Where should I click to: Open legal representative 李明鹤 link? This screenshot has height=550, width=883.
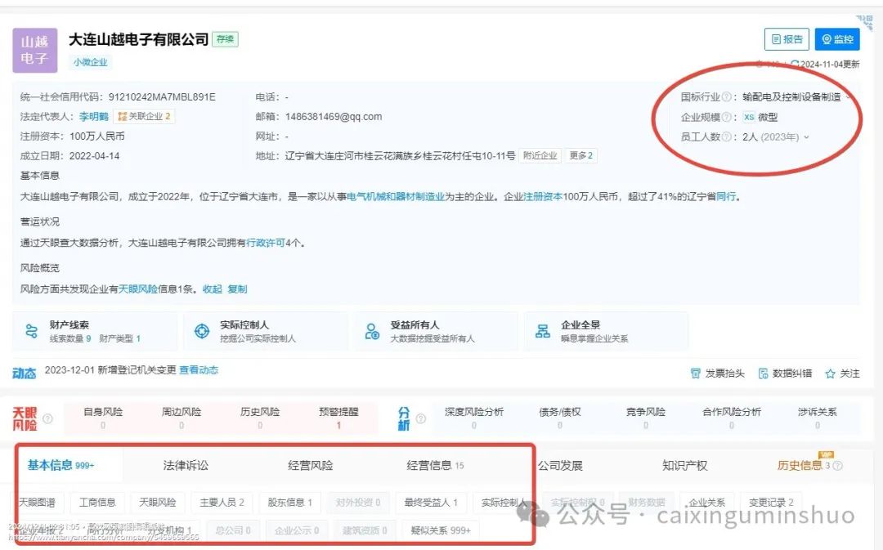click(93, 117)
